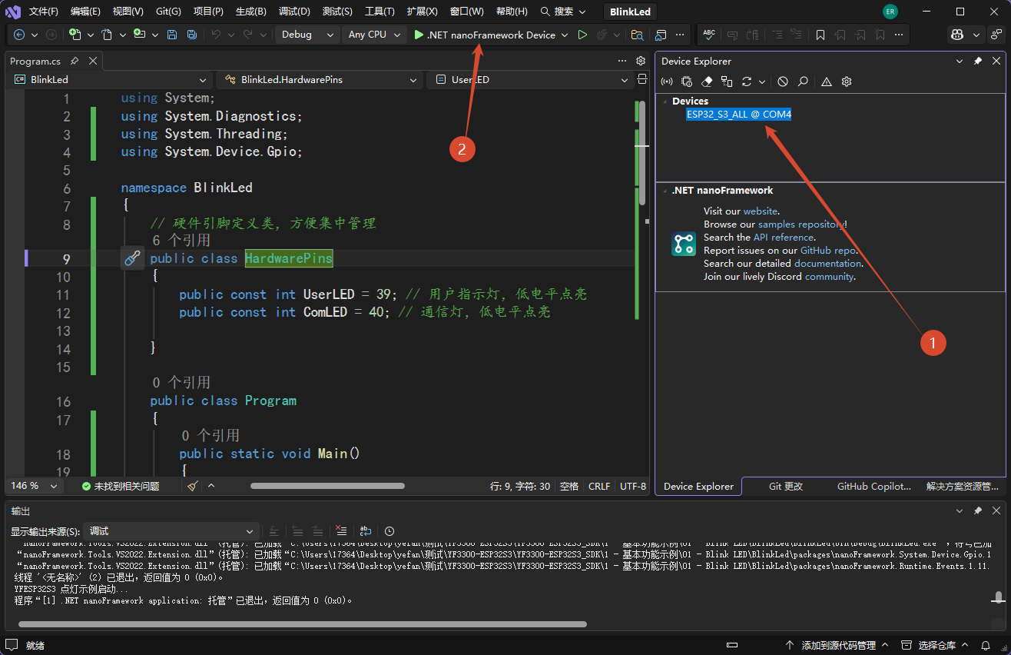
Task: Open the nanoFramework website link
Action: 761,211
